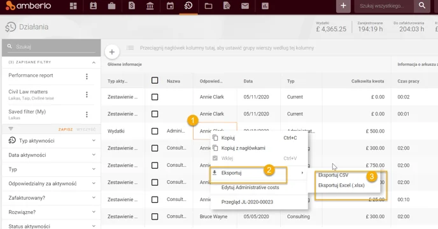Check the box in the £ 750.00 row
Viewport: 438px width, 229px height.
click(x=155, y=166)
